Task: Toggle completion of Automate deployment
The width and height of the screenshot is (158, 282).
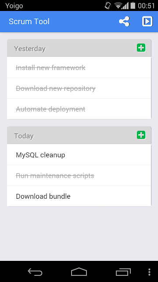Action: coord(79,109)
